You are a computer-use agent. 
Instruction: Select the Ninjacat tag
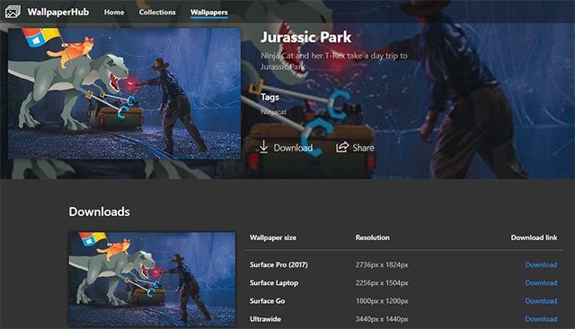click(273, 112)
